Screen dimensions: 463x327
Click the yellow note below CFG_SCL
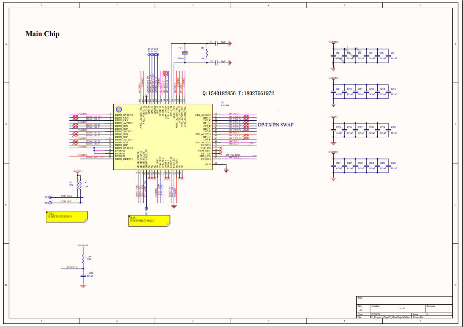pyautogui.click(x=67, y=217)
